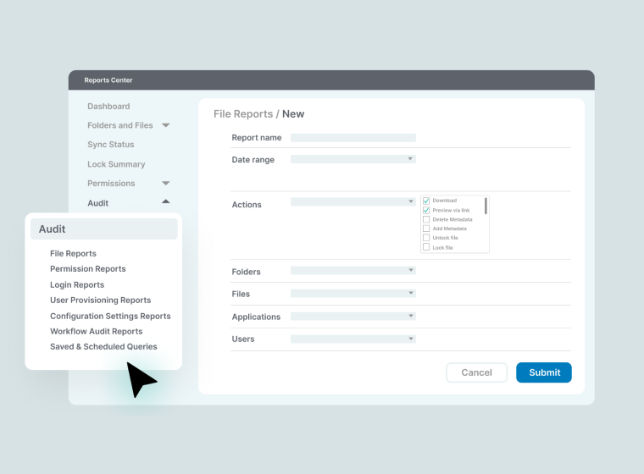Uncheck the Download action checkbox
Viewport: 644px width, 474px height.
(426, 201)
